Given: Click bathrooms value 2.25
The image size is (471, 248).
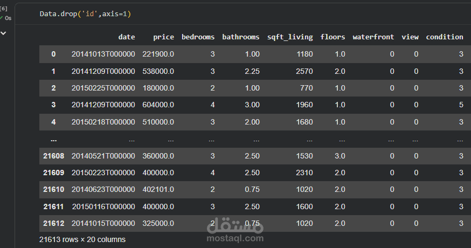Looking at the screenshot, I should click(x=252, y=71).
